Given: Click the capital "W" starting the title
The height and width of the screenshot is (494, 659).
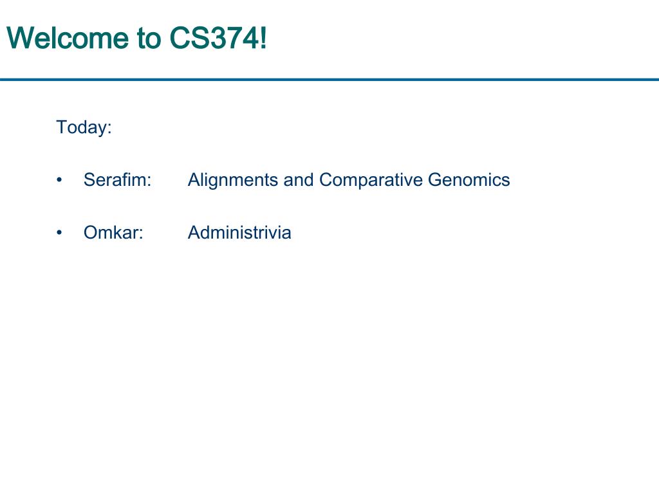Looking at the screenshot, I should coord(19,38).
